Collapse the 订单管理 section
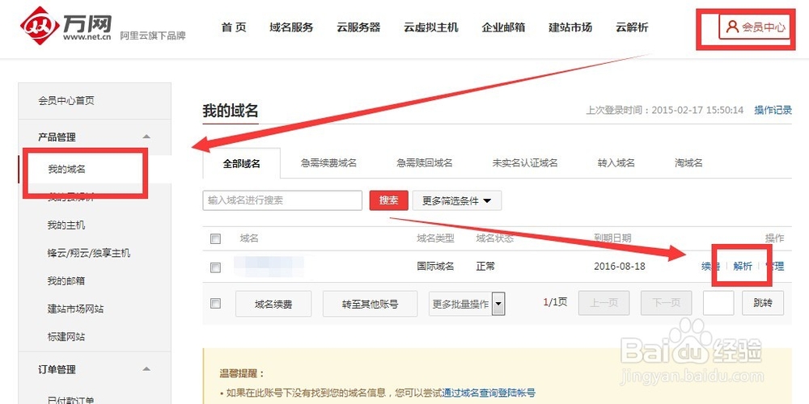 [146, 369]
